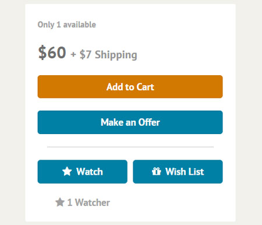Click the word Watcher below the Watch button
The height and width of the screenshot is (225, 262).
click(93, 202)
